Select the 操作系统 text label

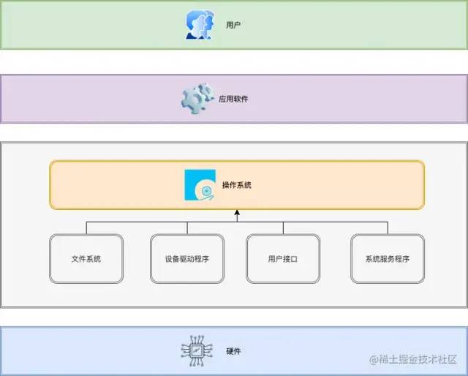pos(236,185)
